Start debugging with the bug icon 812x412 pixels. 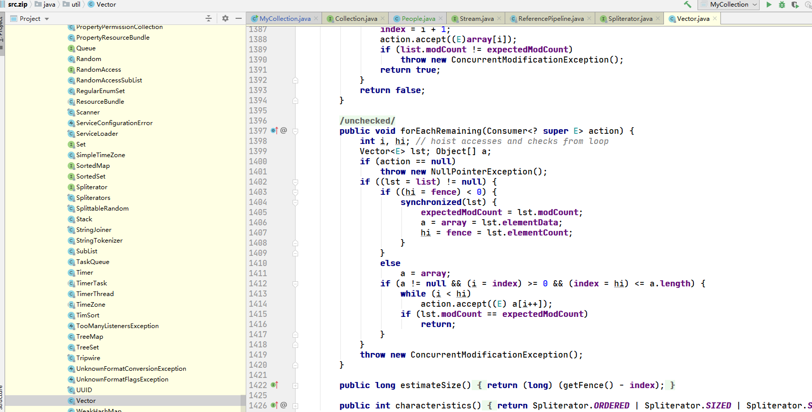click(782, 5)
